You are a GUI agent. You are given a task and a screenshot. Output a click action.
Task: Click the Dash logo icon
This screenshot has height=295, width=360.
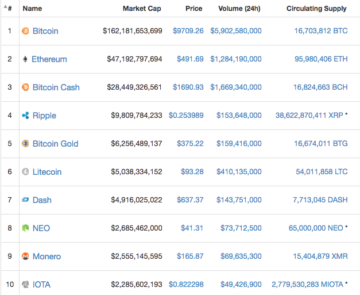[x=25, y=200]
